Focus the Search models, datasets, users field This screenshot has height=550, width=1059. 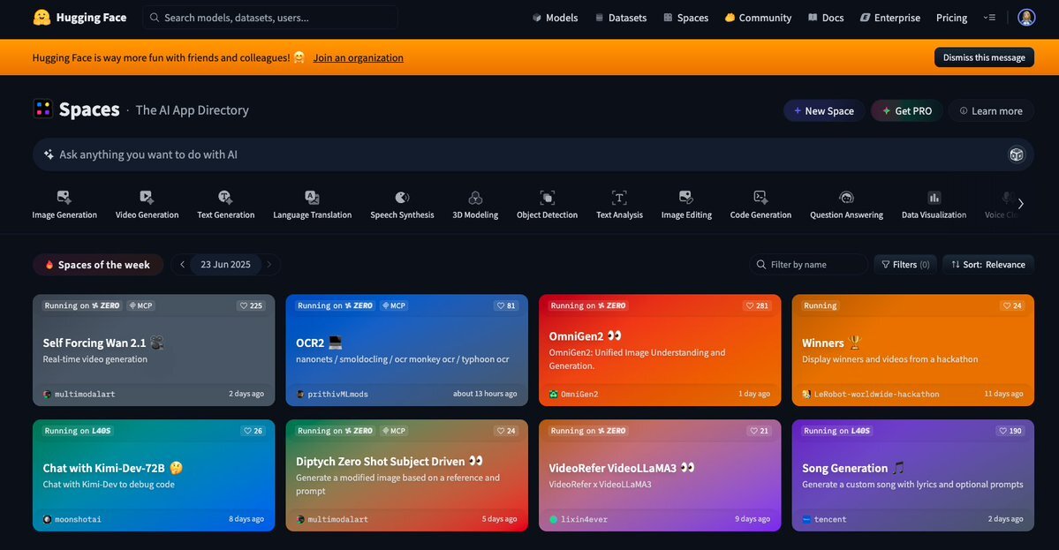point(270,18)
